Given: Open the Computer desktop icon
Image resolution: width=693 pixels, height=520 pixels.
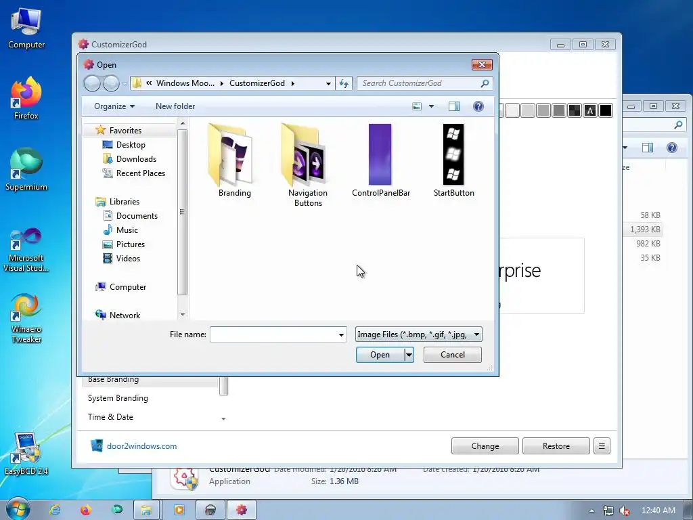Looking at the screenshot, I should 26,28.
